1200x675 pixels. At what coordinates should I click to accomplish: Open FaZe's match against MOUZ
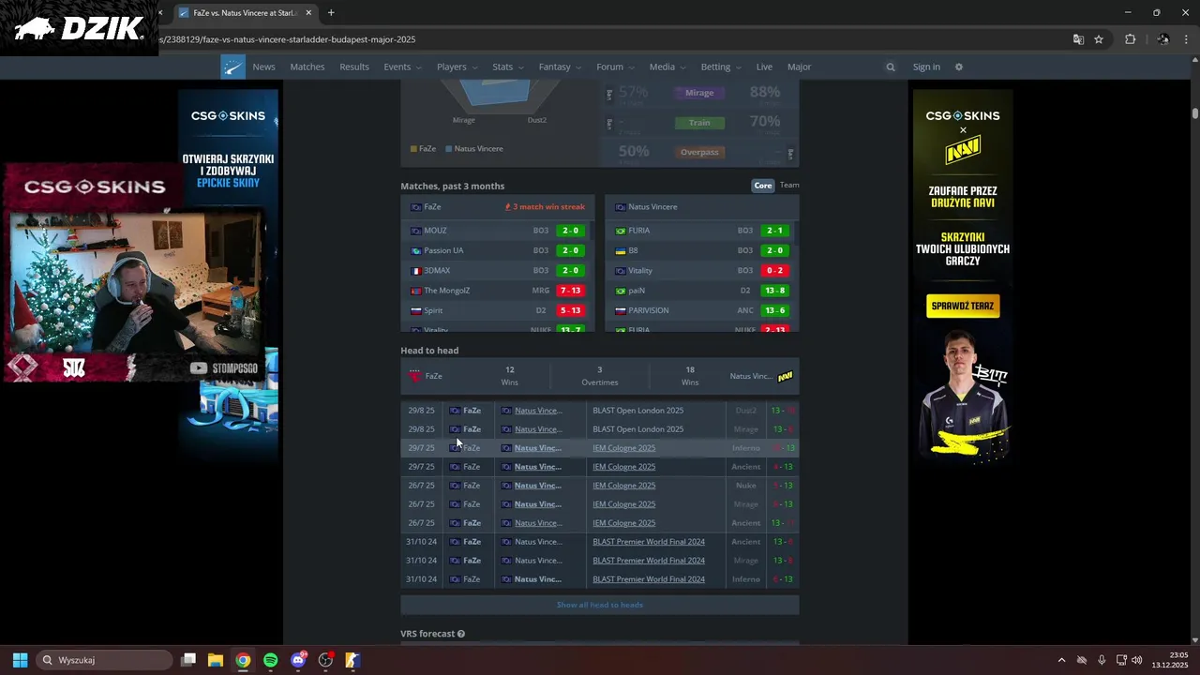click(497, 231)
